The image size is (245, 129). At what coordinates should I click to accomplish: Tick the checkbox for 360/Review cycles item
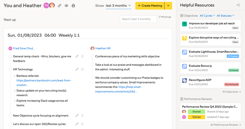(10, 124)
